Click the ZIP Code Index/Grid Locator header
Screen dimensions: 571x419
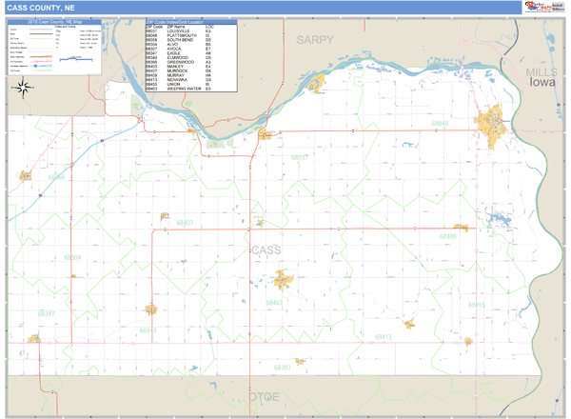click(x=190, y=20)
